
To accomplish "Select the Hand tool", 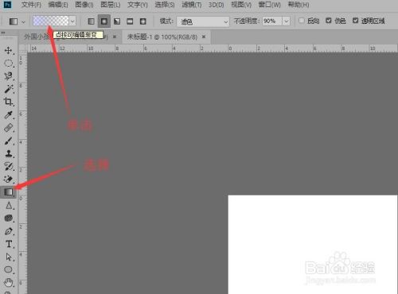I will pos(8,282).
